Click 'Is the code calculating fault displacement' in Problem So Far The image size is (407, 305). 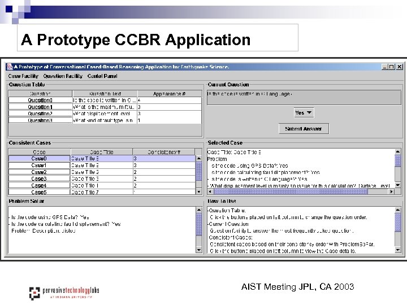tap(66, 224)
